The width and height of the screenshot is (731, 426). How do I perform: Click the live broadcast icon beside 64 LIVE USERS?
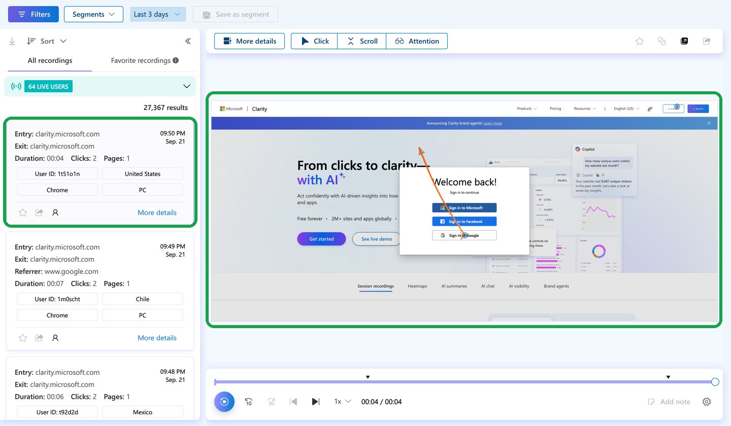tap(16, 86)
